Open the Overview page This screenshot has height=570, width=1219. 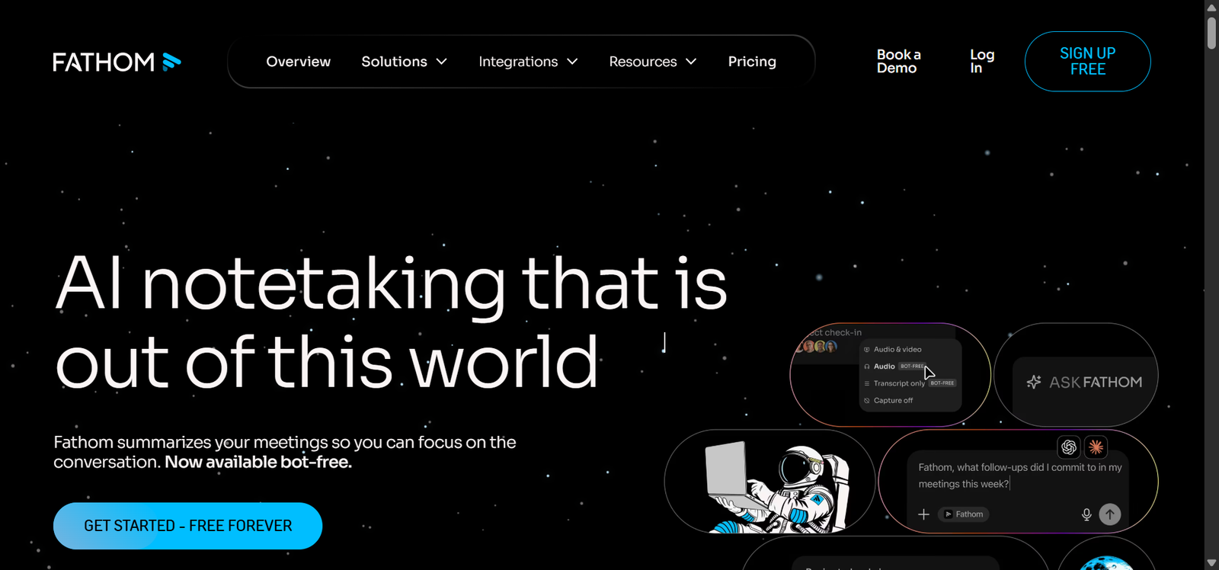click(298, 62)
